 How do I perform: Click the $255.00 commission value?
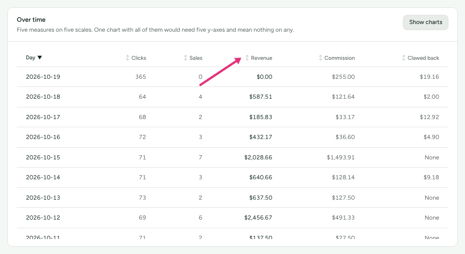tap(343, 77)
